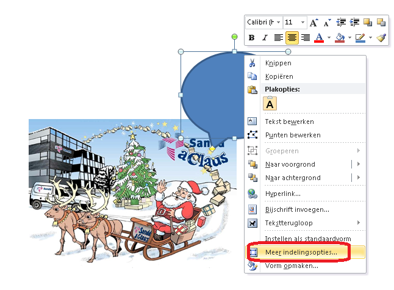Open the shape fill dropdown arrow

click(x=349, y=38)
